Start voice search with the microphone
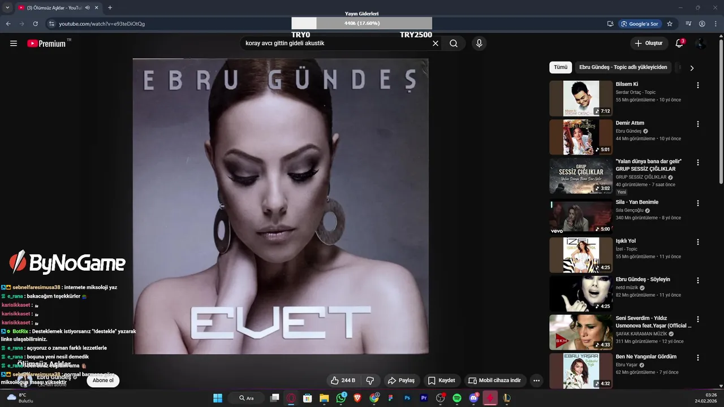Screen dimensions: 724x407 point(479,44)
